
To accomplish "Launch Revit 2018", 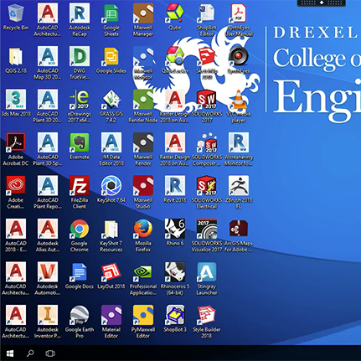I will point(175,186).
